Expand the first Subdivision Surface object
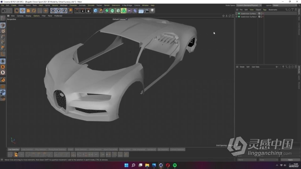The image size is (301, 169). [237, 13]
